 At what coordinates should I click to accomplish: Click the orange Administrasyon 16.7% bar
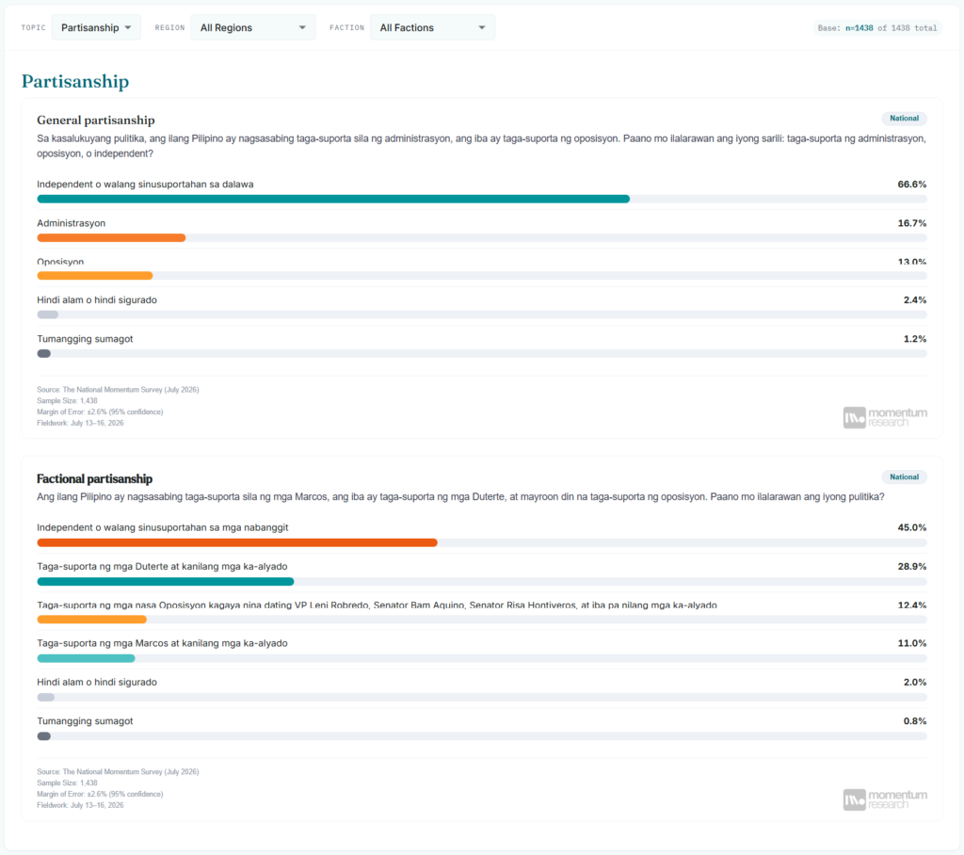tap(111, 237)
